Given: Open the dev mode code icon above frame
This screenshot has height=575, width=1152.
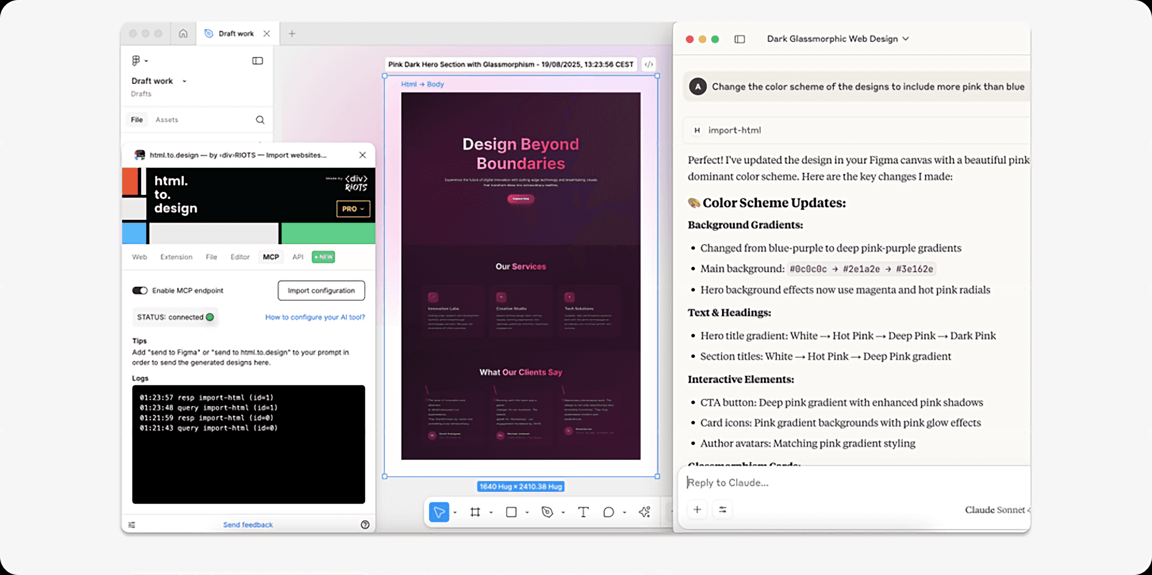Looking at the screenshot, I should click(649, 64).
